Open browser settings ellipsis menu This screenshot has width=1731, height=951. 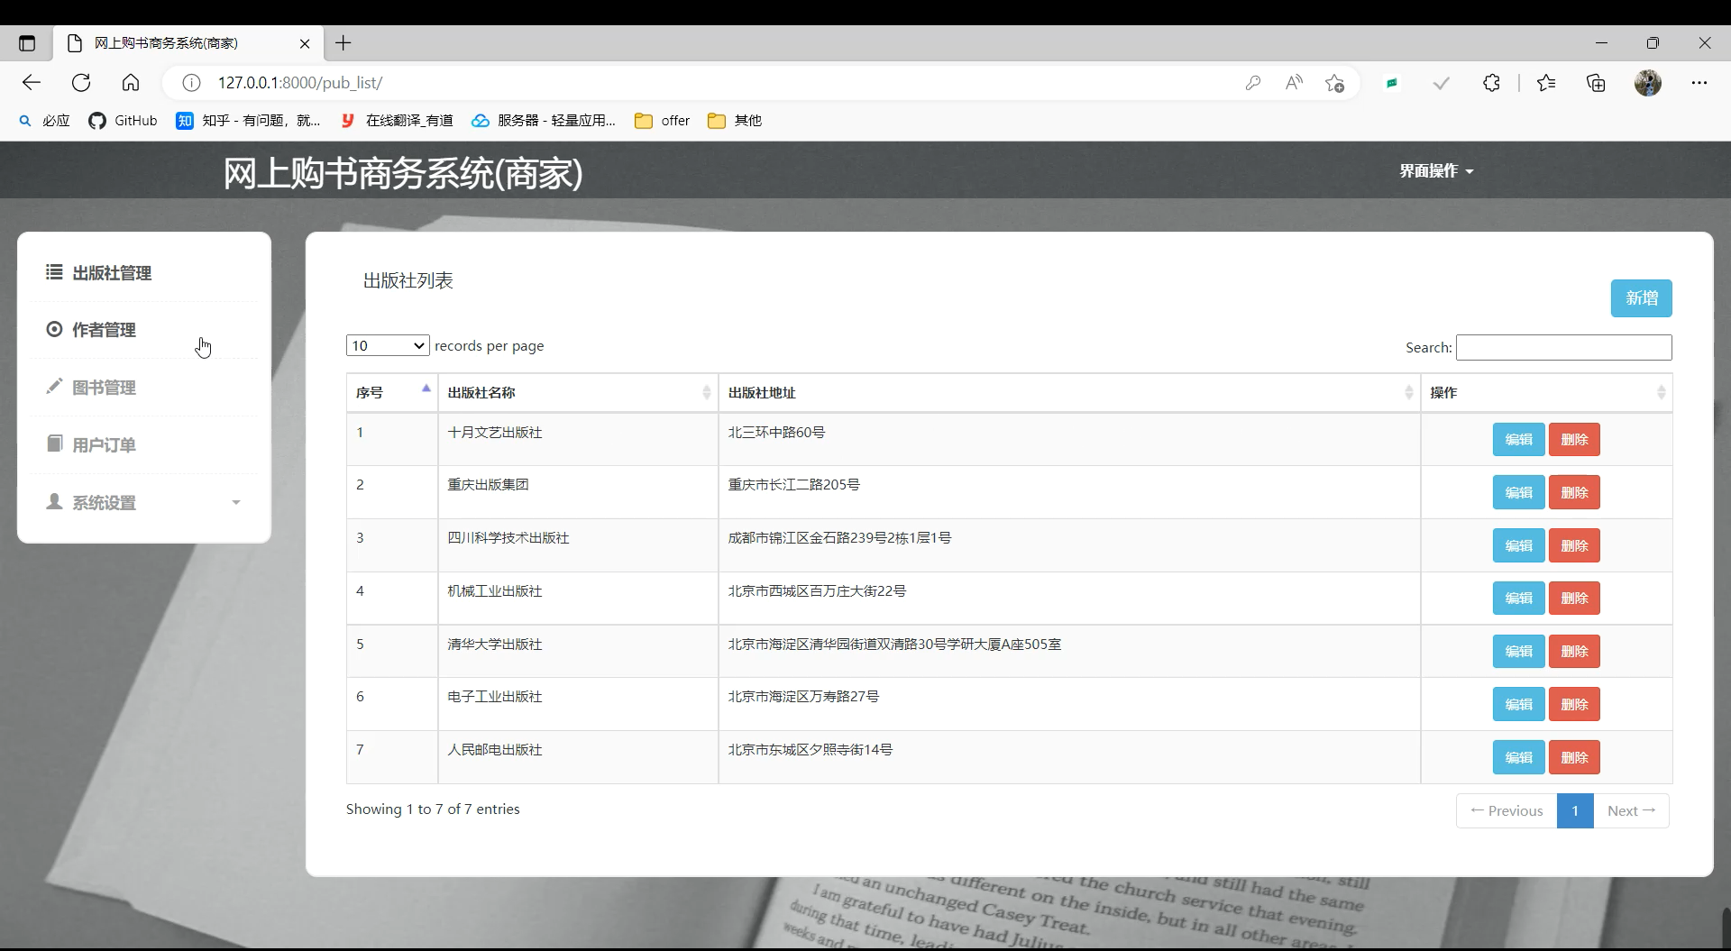(1699, 83)
